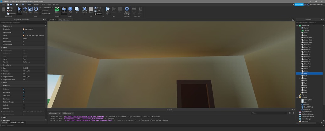The height and width of the screenshot is (131, 325).
Task: Click the viewport device toggle icon
Action: click(x=293, y=20)
